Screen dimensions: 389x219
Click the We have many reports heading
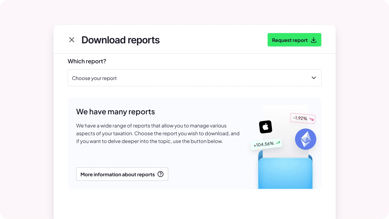coord(116,111)
